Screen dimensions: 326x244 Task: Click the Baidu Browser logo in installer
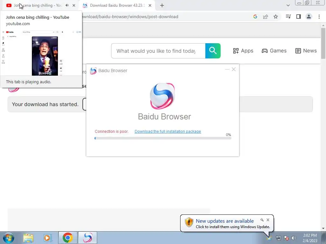click(163, 96)
